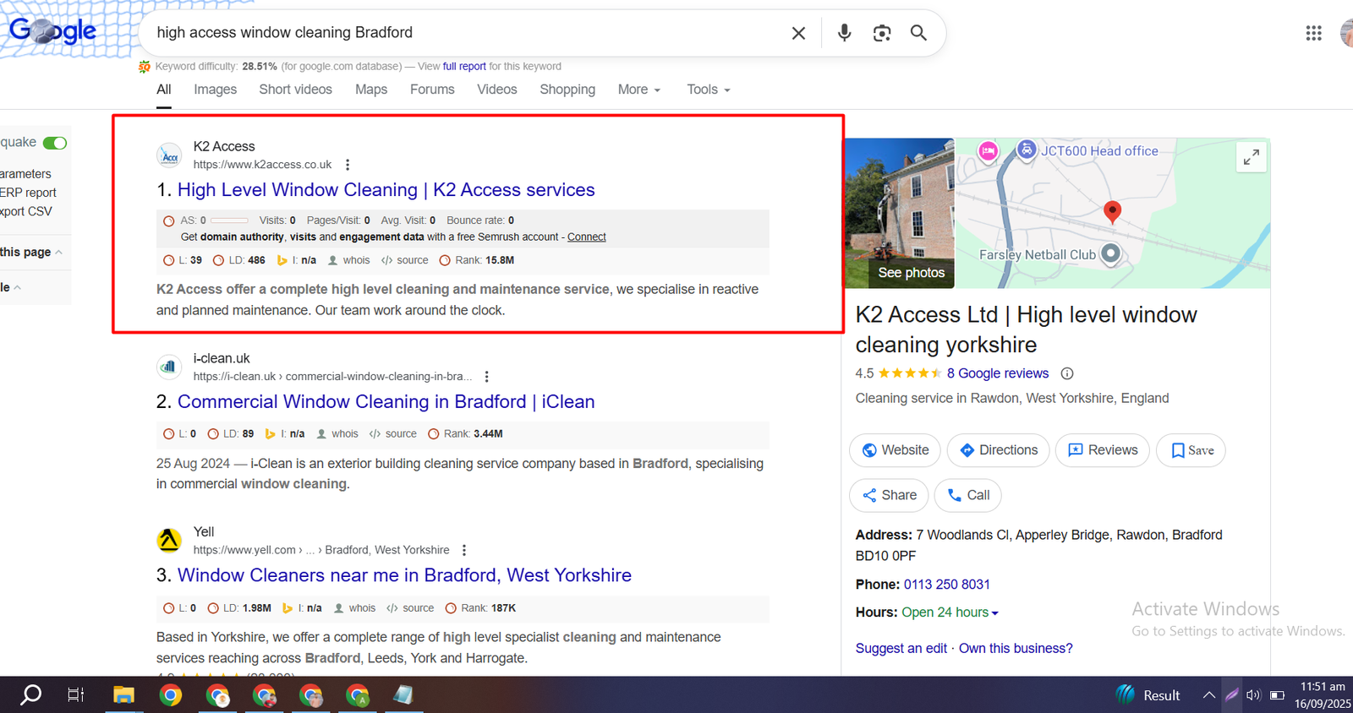Click into the Google search input field
Image resolution: width=1353 pixels, height=713 pixels.
(465, 33)
